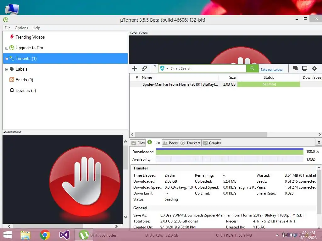Click the sidebar ad scroll down arrow
The width and height of the screenshot is (322, 241).
coord(126,217)
